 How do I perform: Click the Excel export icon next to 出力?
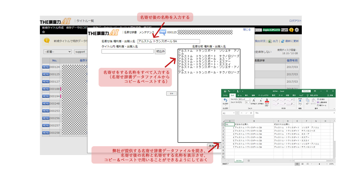click(x=270, y=41)
